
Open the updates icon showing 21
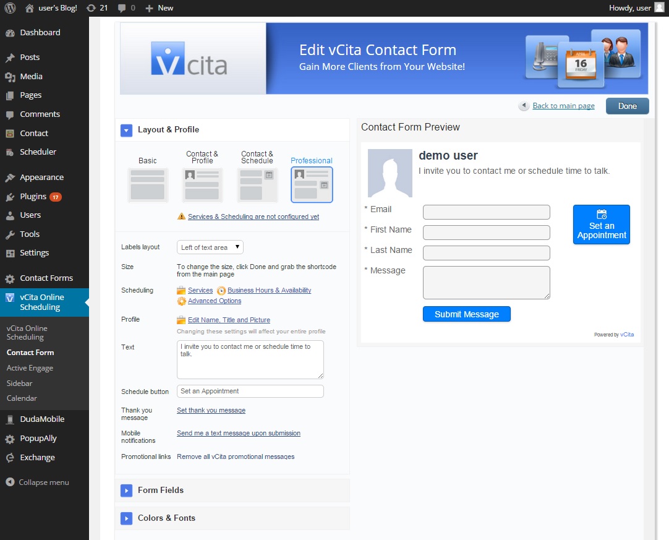92,8
